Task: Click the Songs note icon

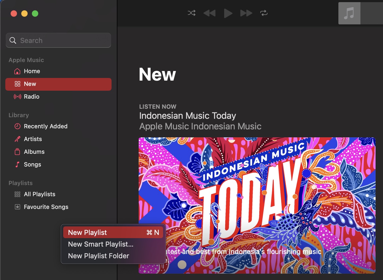Action: (17, 164)
